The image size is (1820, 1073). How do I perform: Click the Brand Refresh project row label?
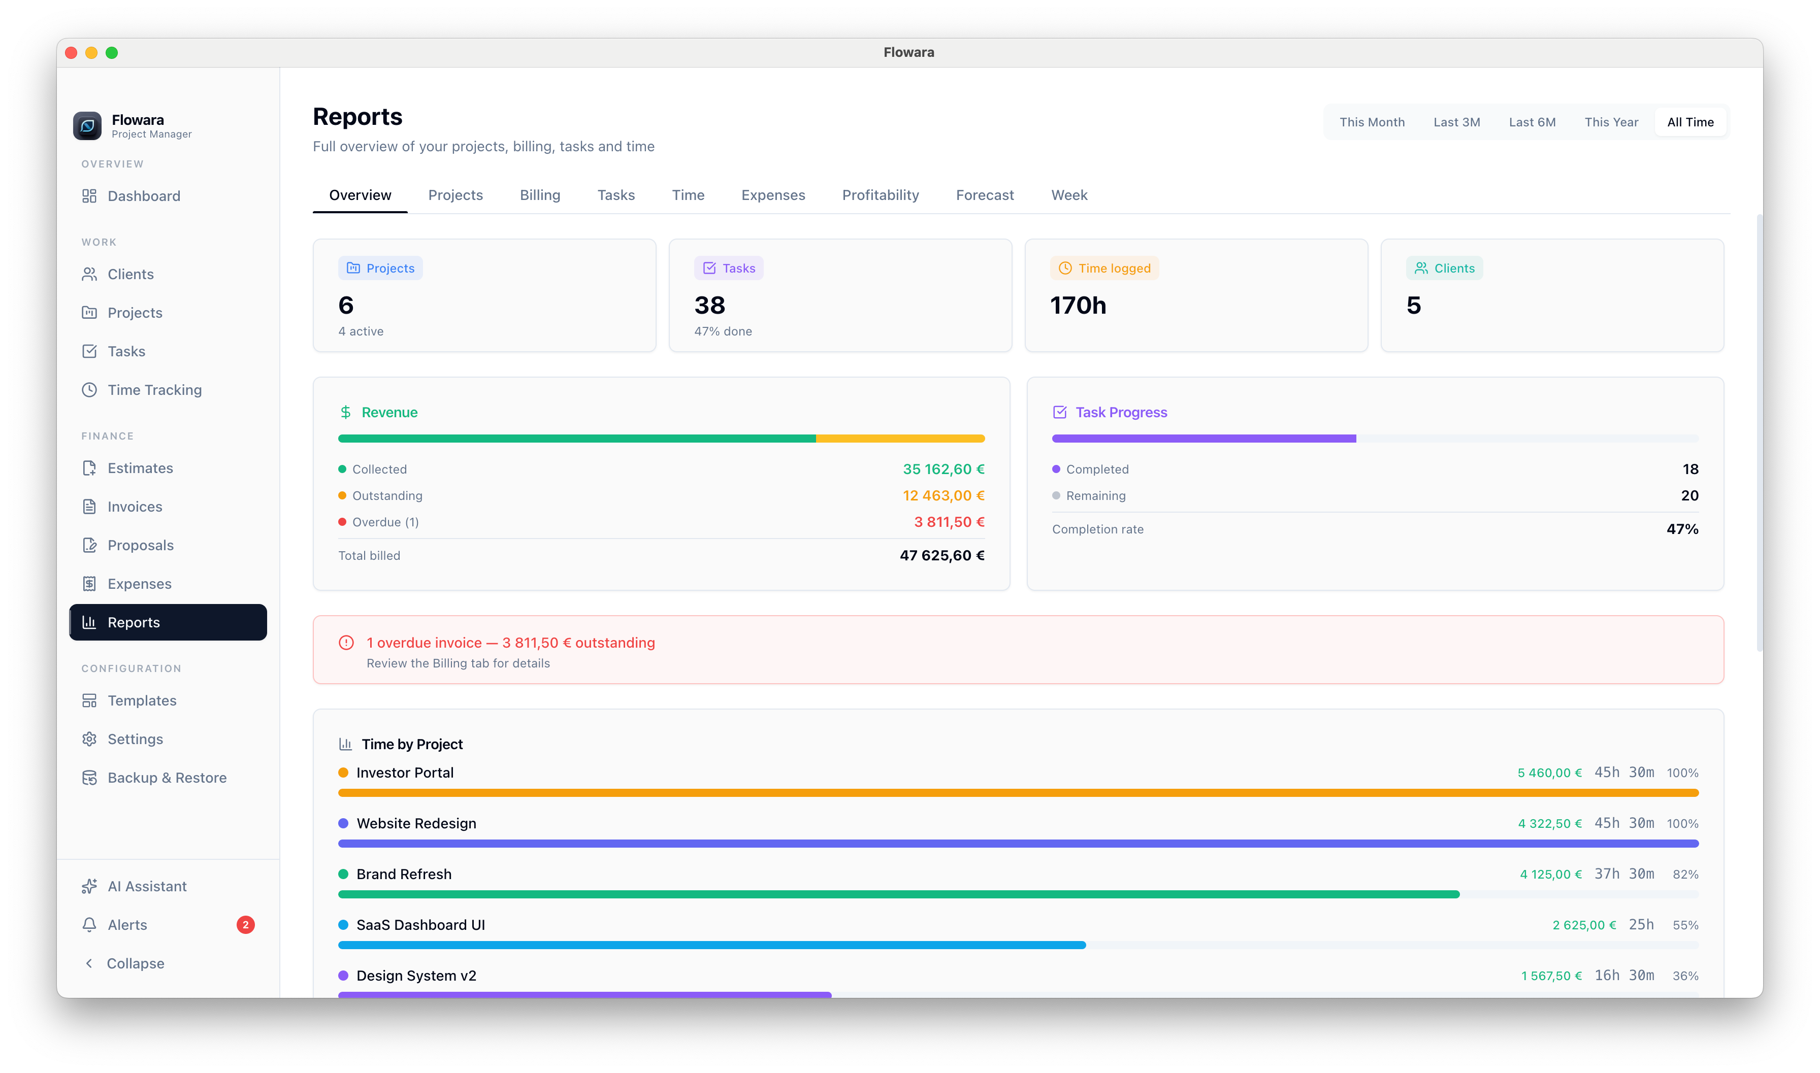[x=404, y=874]
